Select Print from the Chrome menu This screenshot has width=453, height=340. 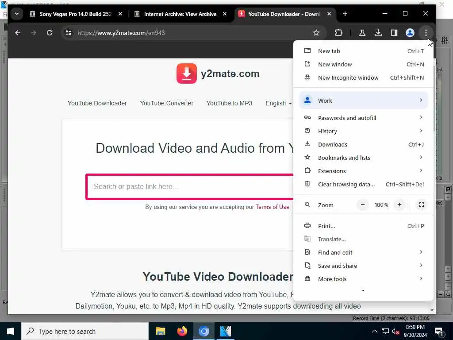click(x=364, y=226)
